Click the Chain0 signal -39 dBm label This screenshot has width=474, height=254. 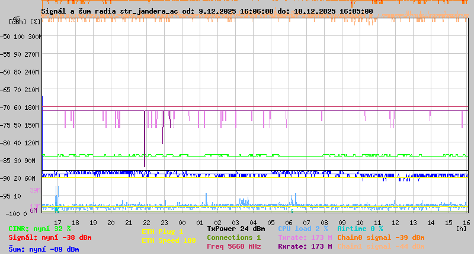pos(380,237)
